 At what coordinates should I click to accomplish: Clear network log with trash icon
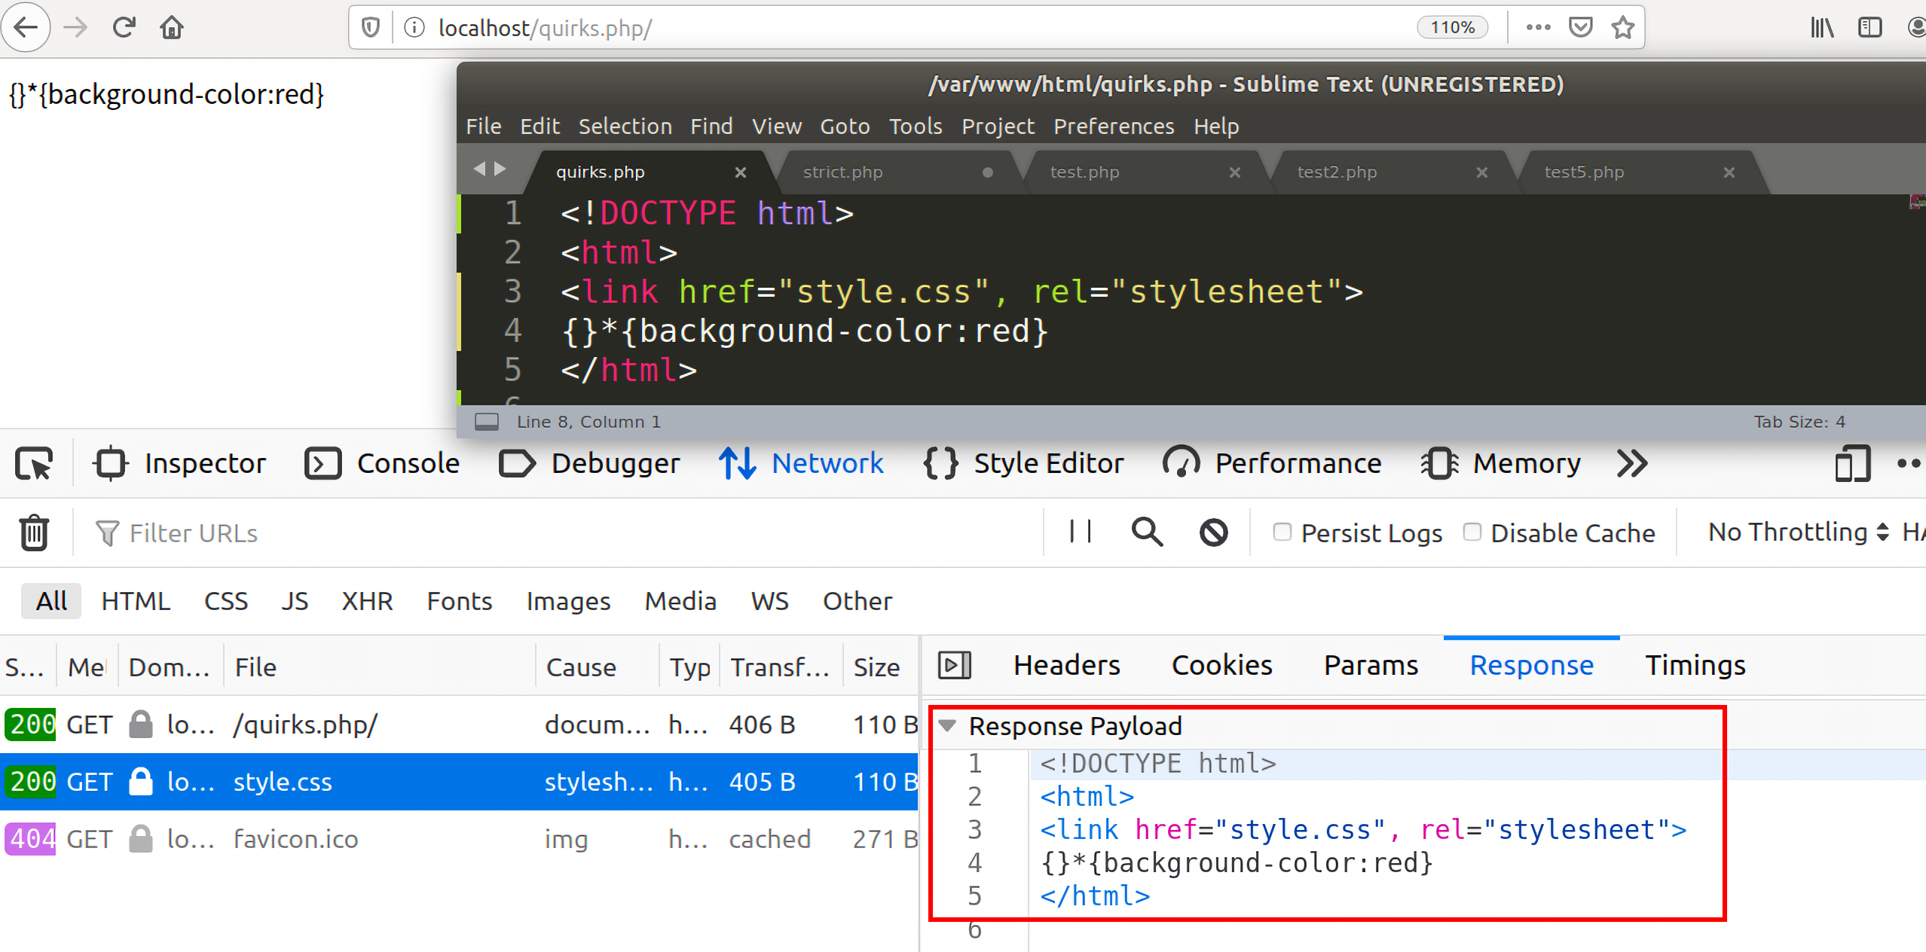(x=34, y=532)
